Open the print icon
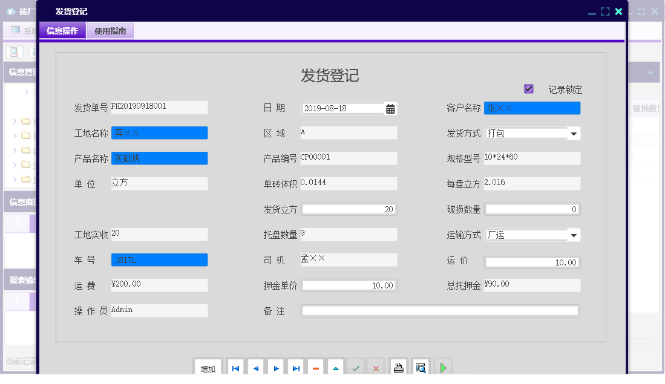665x384 pixels. (398, 366)
